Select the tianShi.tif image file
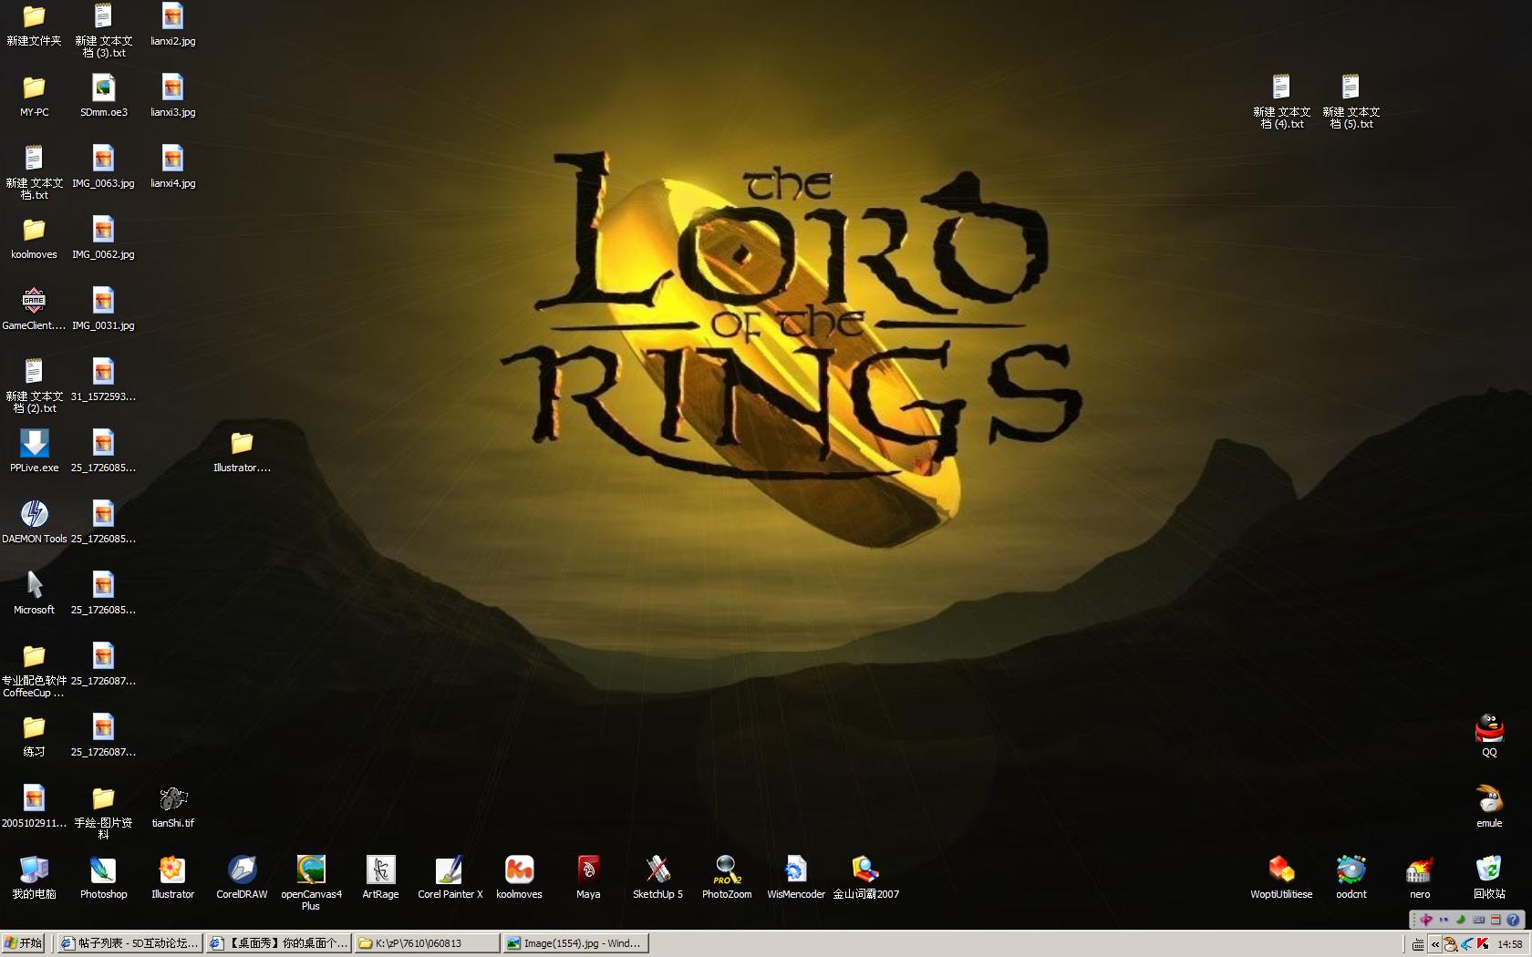 click(172, 806)
